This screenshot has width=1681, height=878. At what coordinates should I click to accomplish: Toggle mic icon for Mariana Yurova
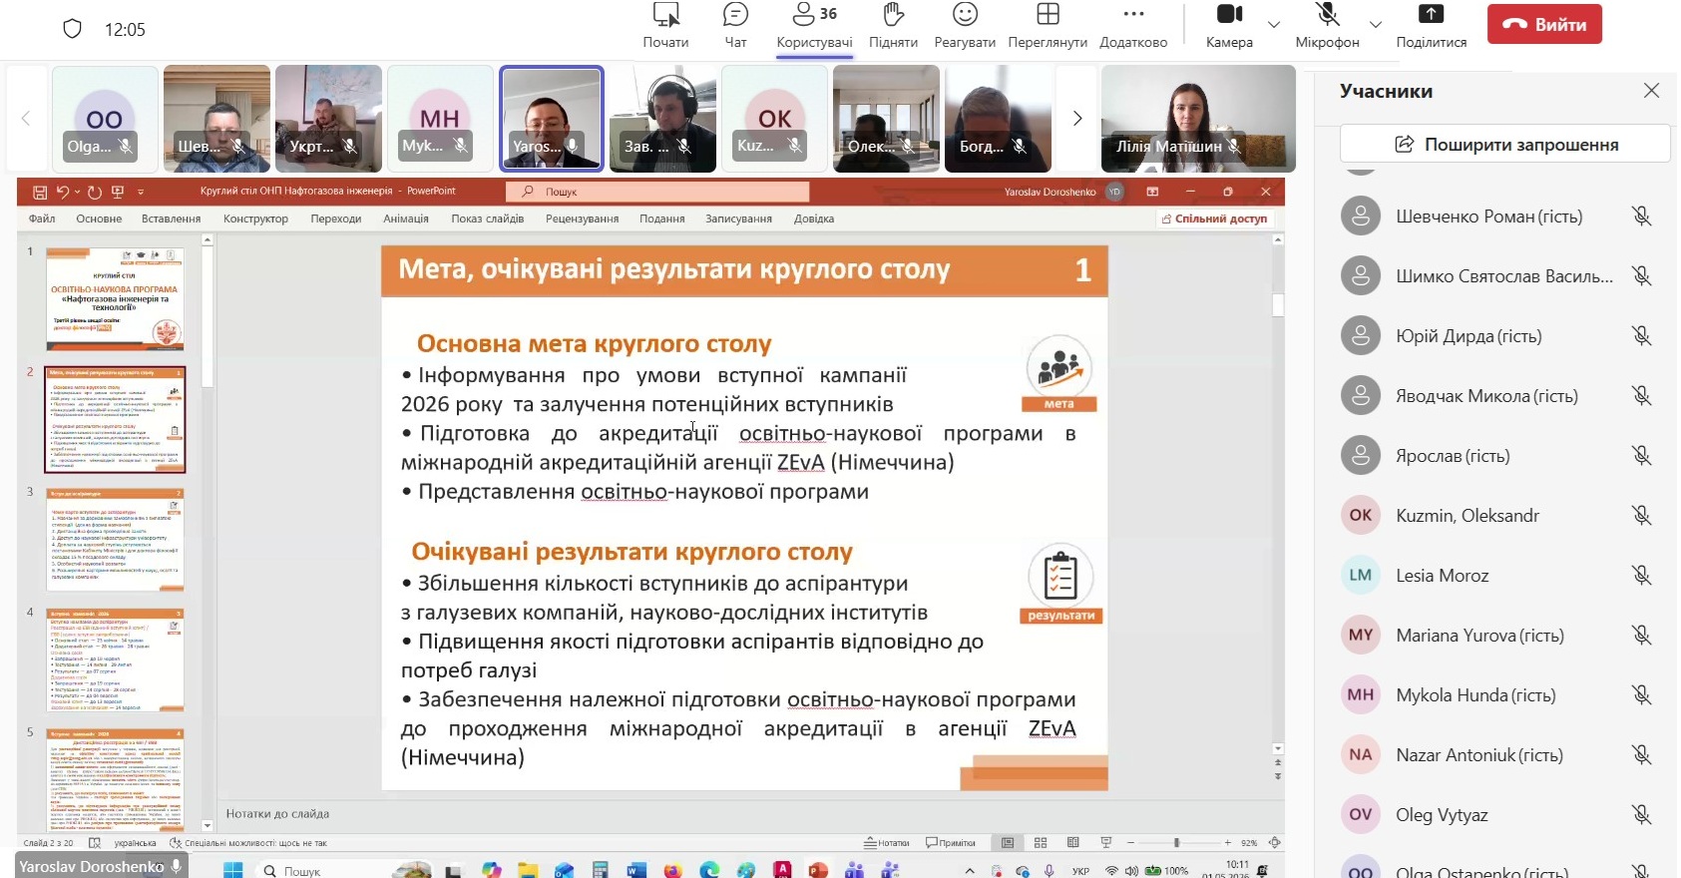(1641, 636)
